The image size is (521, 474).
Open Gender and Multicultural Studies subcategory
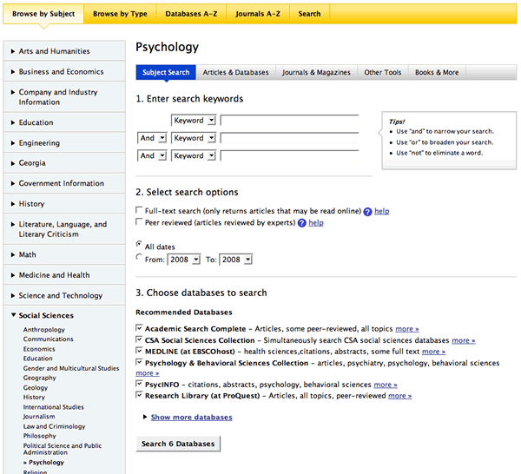pyautogui.click(x=71, y=368)
